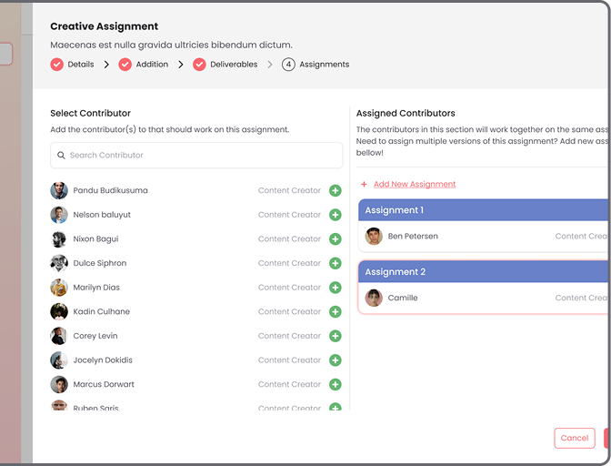This screenshot has height=466, width=611.
Task: Open Kadin Culhane's profile picture
Action: point(59,311)
